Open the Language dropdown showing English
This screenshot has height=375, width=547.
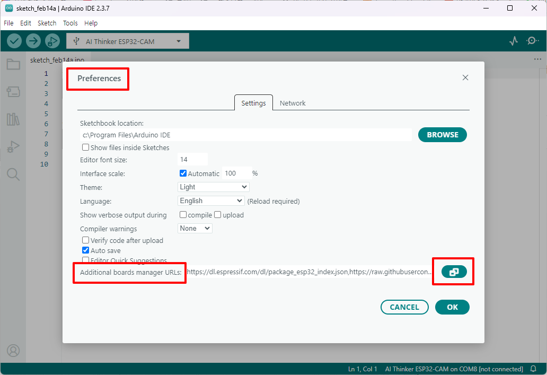[211, 201]
